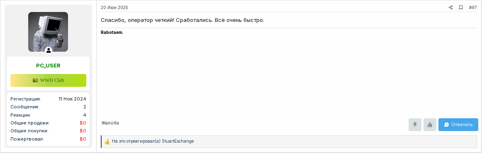Click the speech bubble icon in Ответить

447,125
